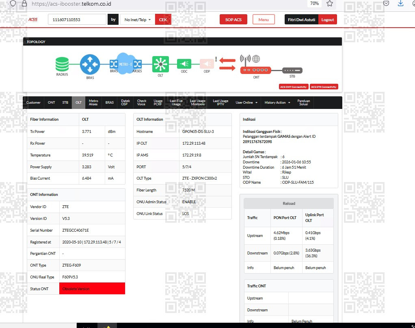Click the black 'by' button

click(x=113, y=20)
